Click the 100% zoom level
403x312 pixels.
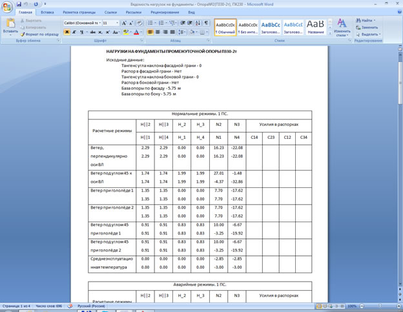[x=352, y=306]
